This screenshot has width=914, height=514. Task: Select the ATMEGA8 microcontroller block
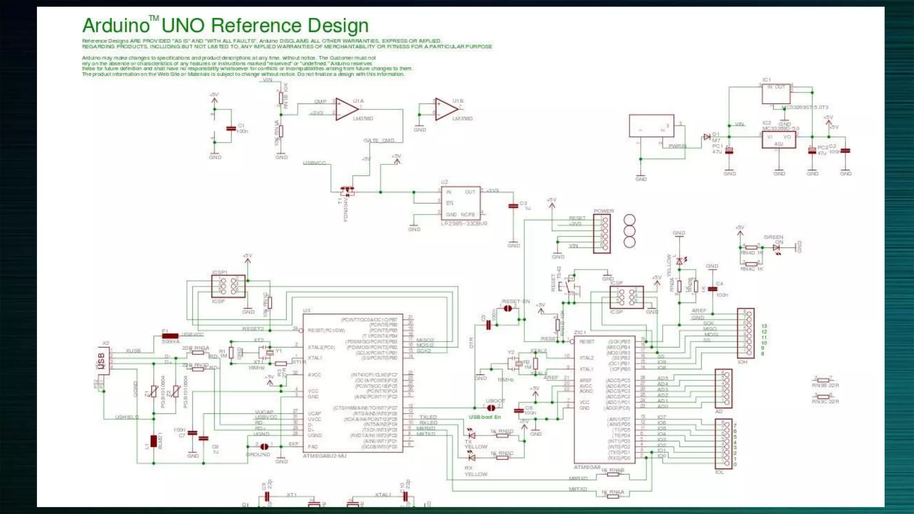[604, 399]
